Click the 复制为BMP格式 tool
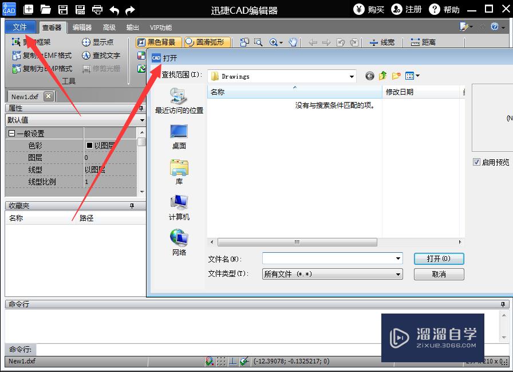This screenshot has width=513, height=372. (42, 68)
